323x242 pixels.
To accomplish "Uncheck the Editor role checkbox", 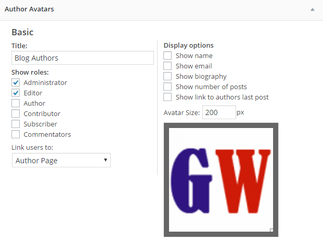I will (x=16, y=93).
